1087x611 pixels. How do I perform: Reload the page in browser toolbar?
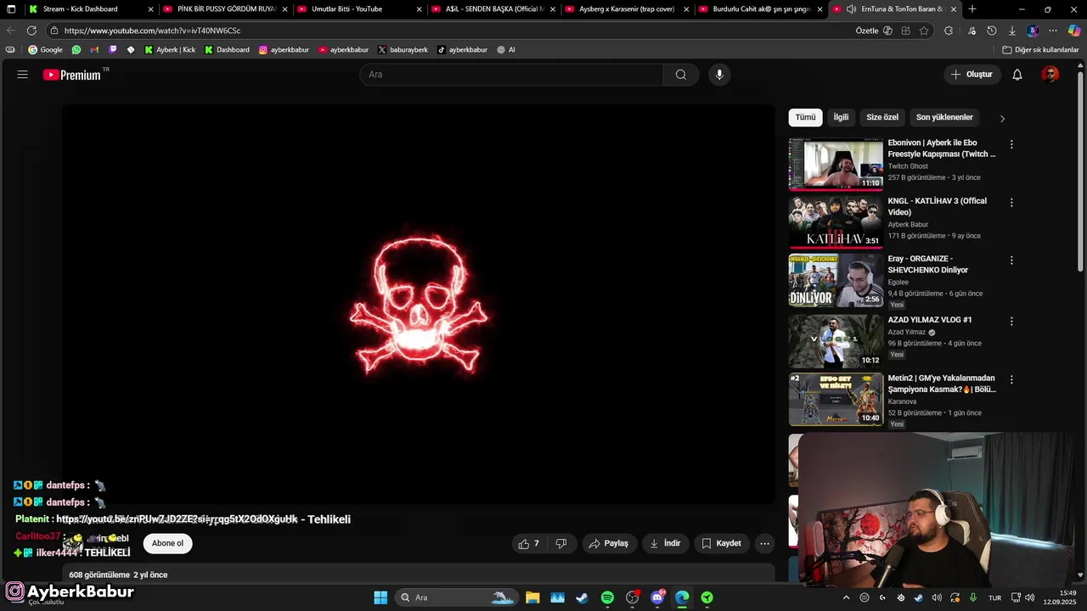coord(31,31)
